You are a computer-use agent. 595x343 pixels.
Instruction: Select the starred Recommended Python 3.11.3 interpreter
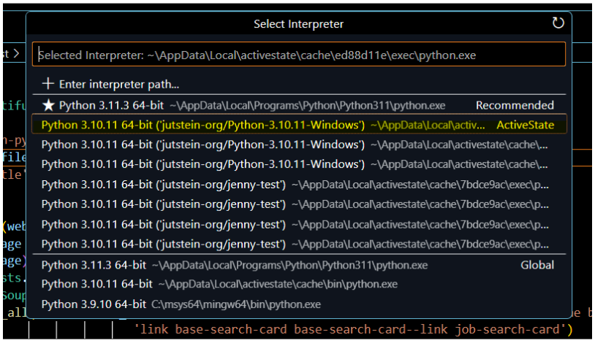pyautogui.click(x=299, y=105)
